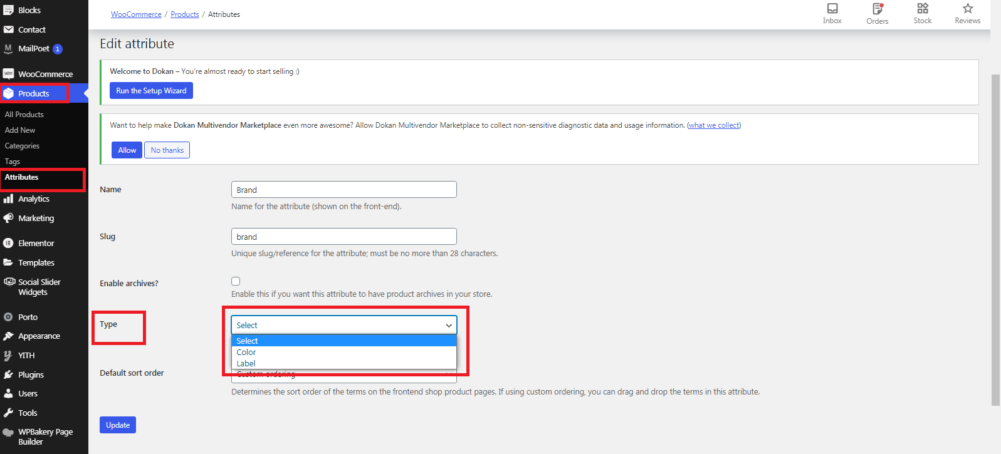Open Attributes submenu item
The image size is (1001, 454).
(x=22, y=177)
